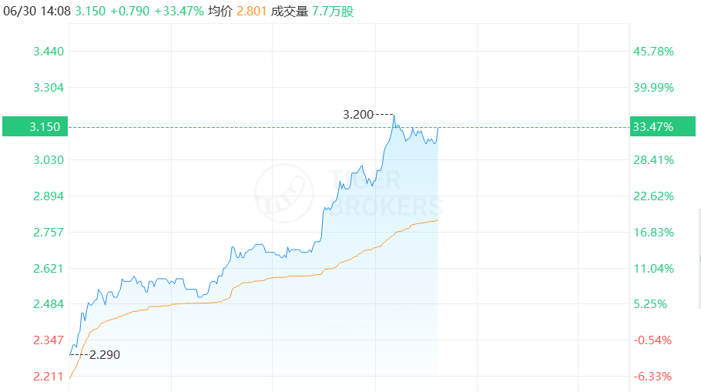
Task: Click the red 2.211 bottom price label
Action: (x=49, y=377)
